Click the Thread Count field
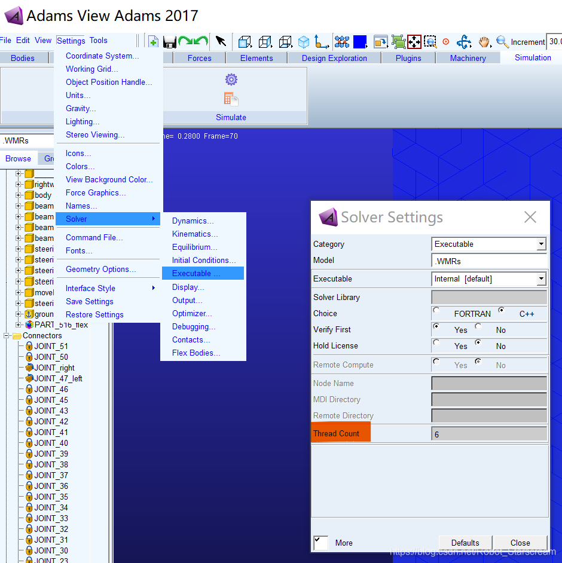Image resolution: width=562 pixels, height=563 pixels. [489, 434]
